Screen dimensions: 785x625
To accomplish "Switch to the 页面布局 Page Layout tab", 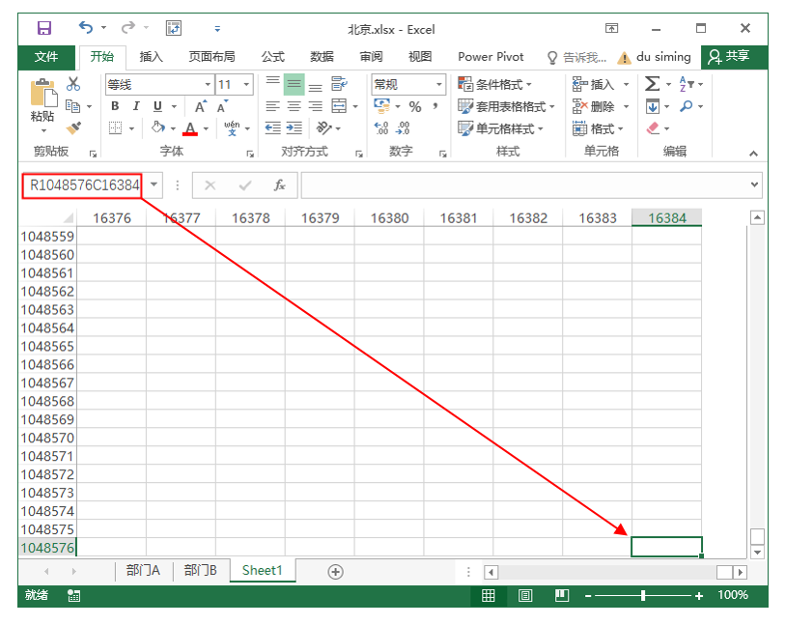I will (211, 57).
